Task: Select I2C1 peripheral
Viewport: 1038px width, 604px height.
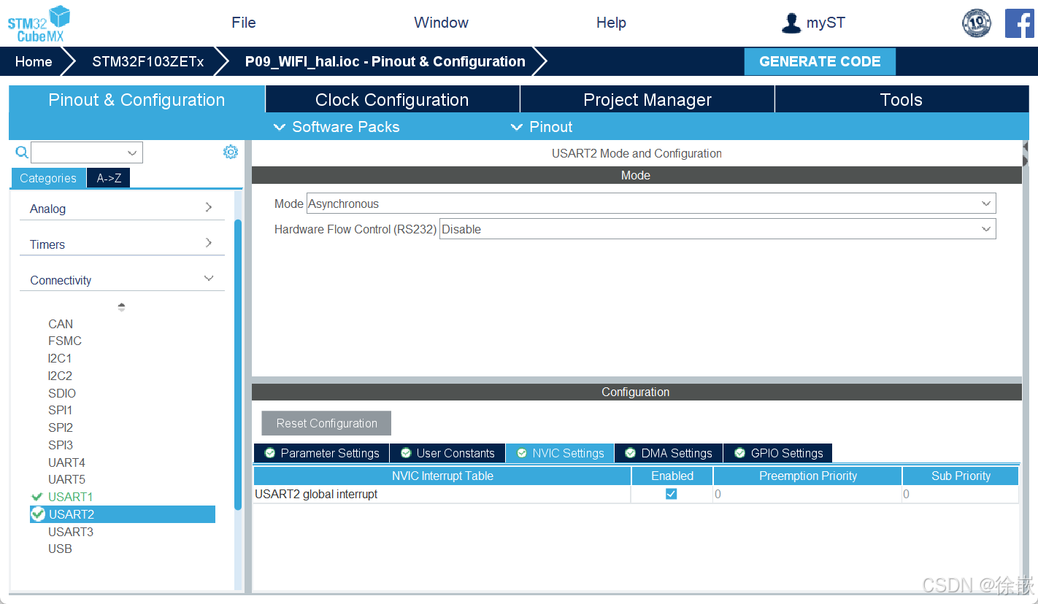Action: pos(60,358)
